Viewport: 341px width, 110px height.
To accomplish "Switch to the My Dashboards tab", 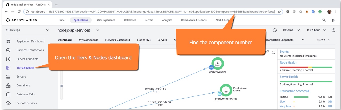I will tap(88, 40).
